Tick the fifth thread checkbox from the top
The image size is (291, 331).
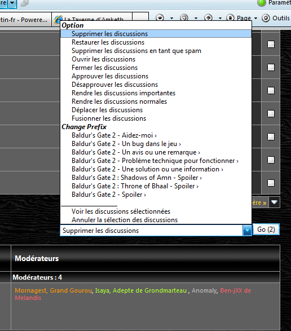point(271,137)
